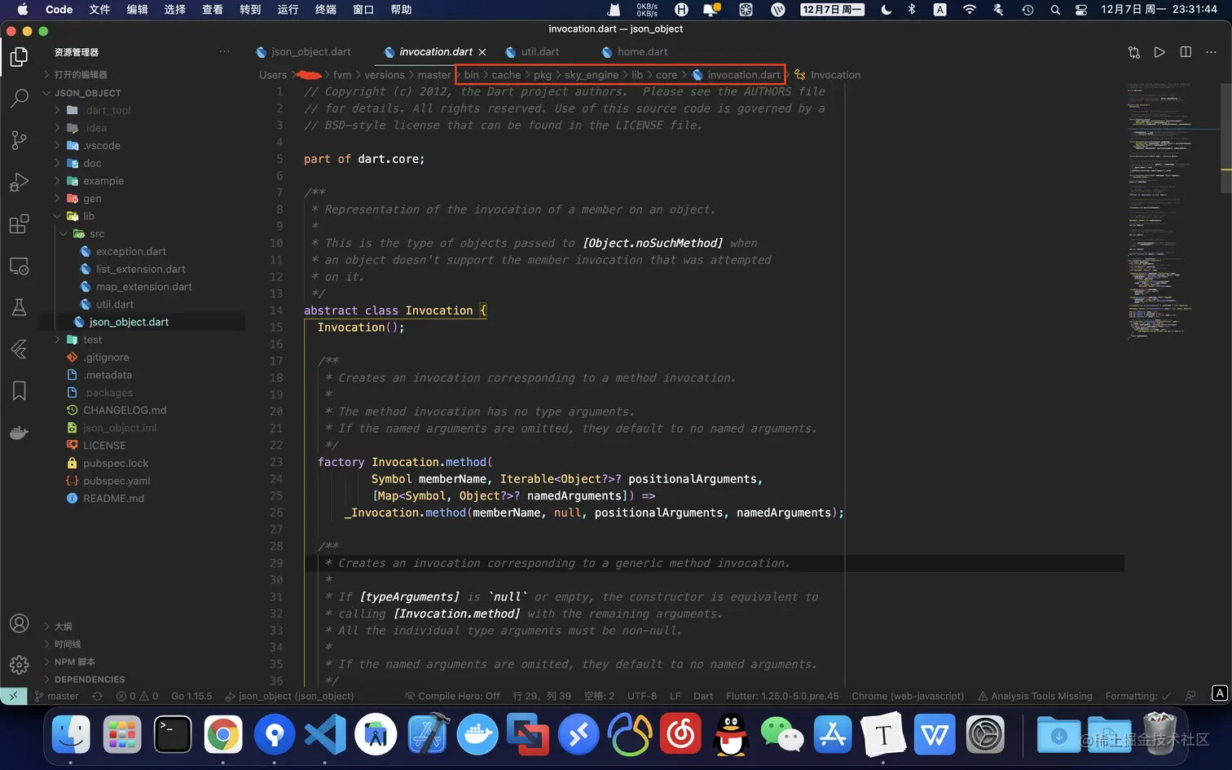Click the Run play icon in editor toolbar
This screenshot has width=1232, height=770.
[1159, 52]
